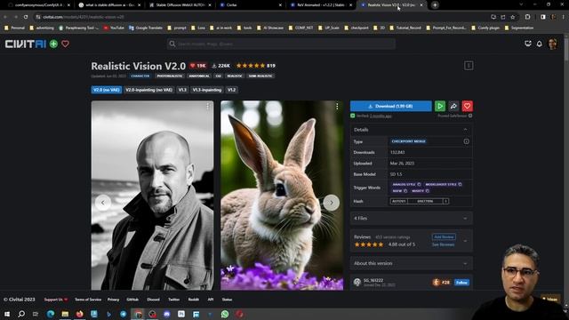Viewport: 569px width, 320px height.
Task: Click the Download (1.99 GB) button
Action: point(391,106)
